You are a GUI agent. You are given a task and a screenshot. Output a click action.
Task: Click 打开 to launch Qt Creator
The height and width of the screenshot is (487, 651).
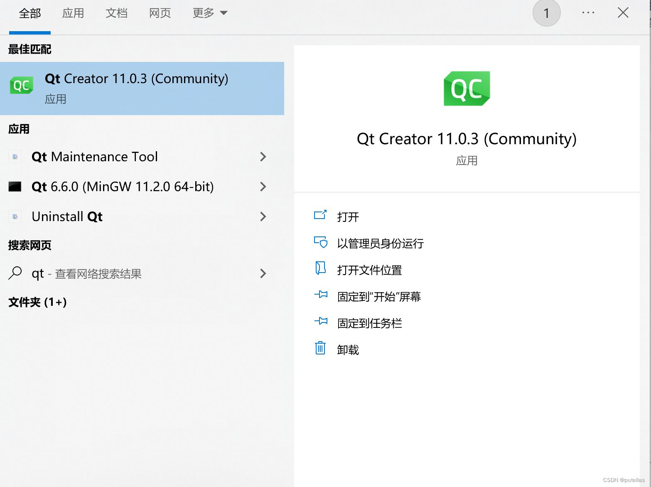(x=349, y=216)
